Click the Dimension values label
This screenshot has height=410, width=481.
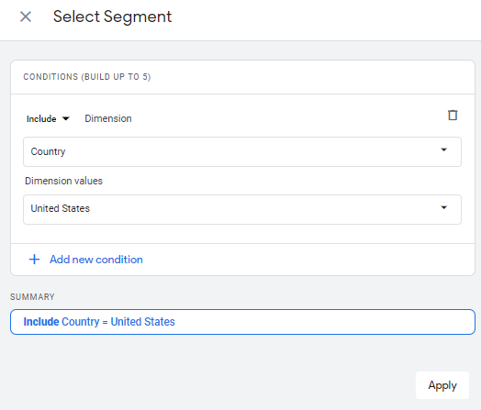(64, 181)
